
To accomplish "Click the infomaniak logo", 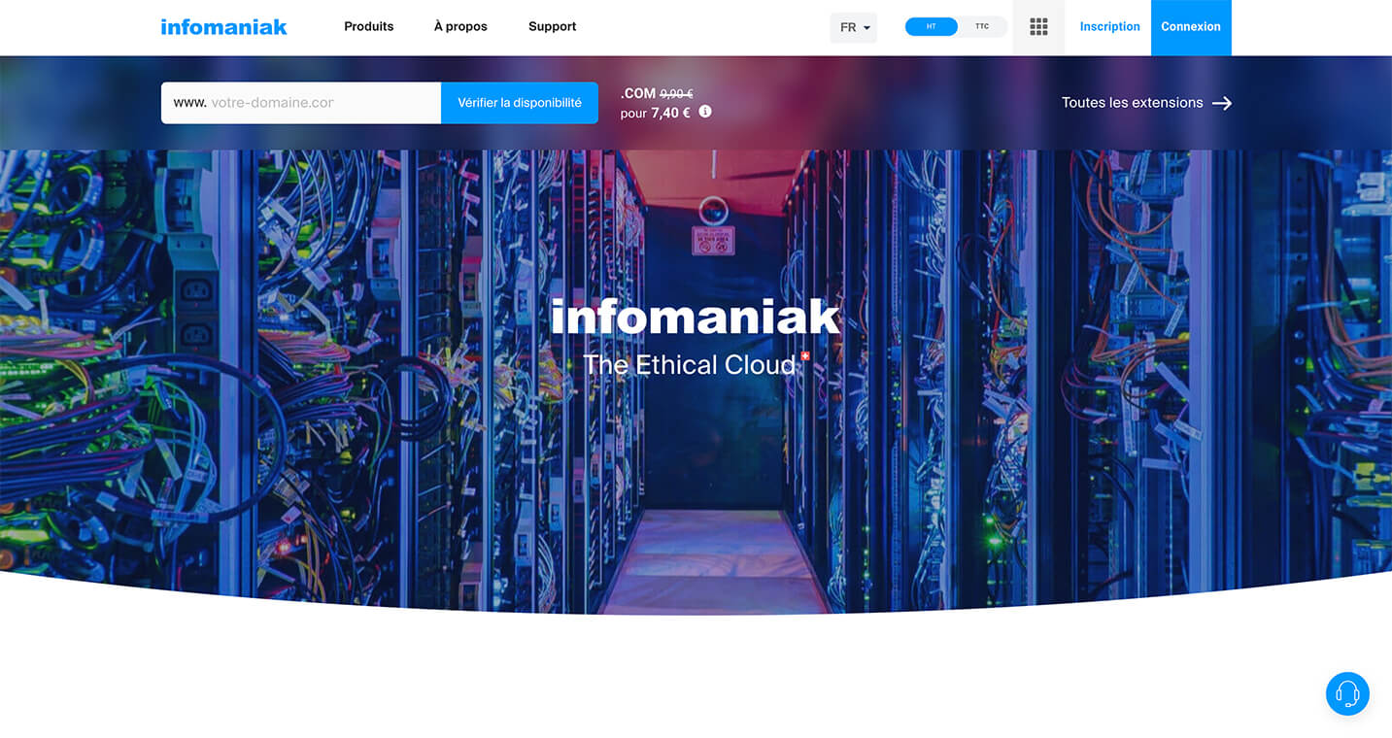I will tap(223, 26).
